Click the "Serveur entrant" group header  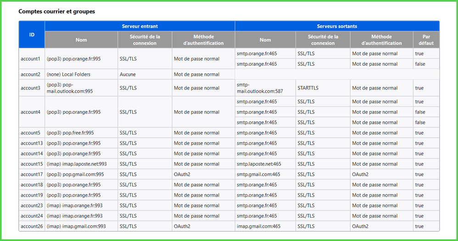(x=140, y=26)
